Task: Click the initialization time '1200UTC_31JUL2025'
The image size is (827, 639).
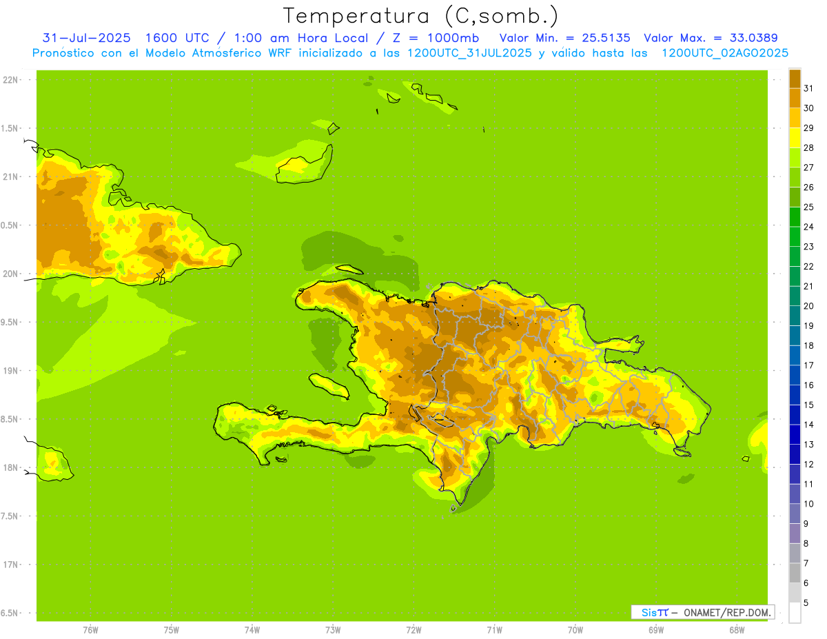Action: [x=469, y=53]
